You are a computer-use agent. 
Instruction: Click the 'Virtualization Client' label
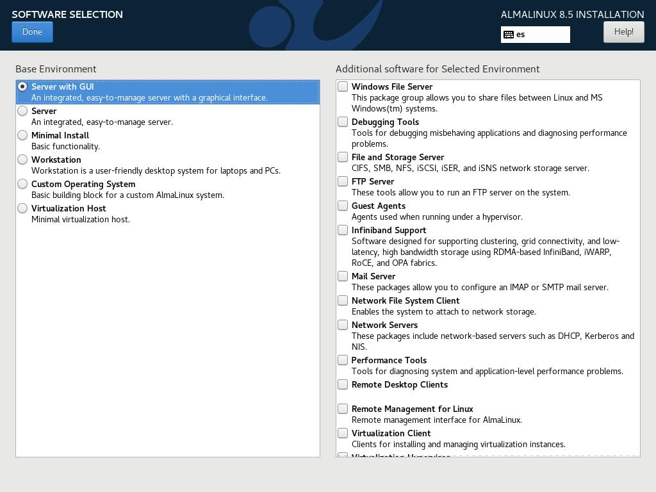click(x=391, y=433)
